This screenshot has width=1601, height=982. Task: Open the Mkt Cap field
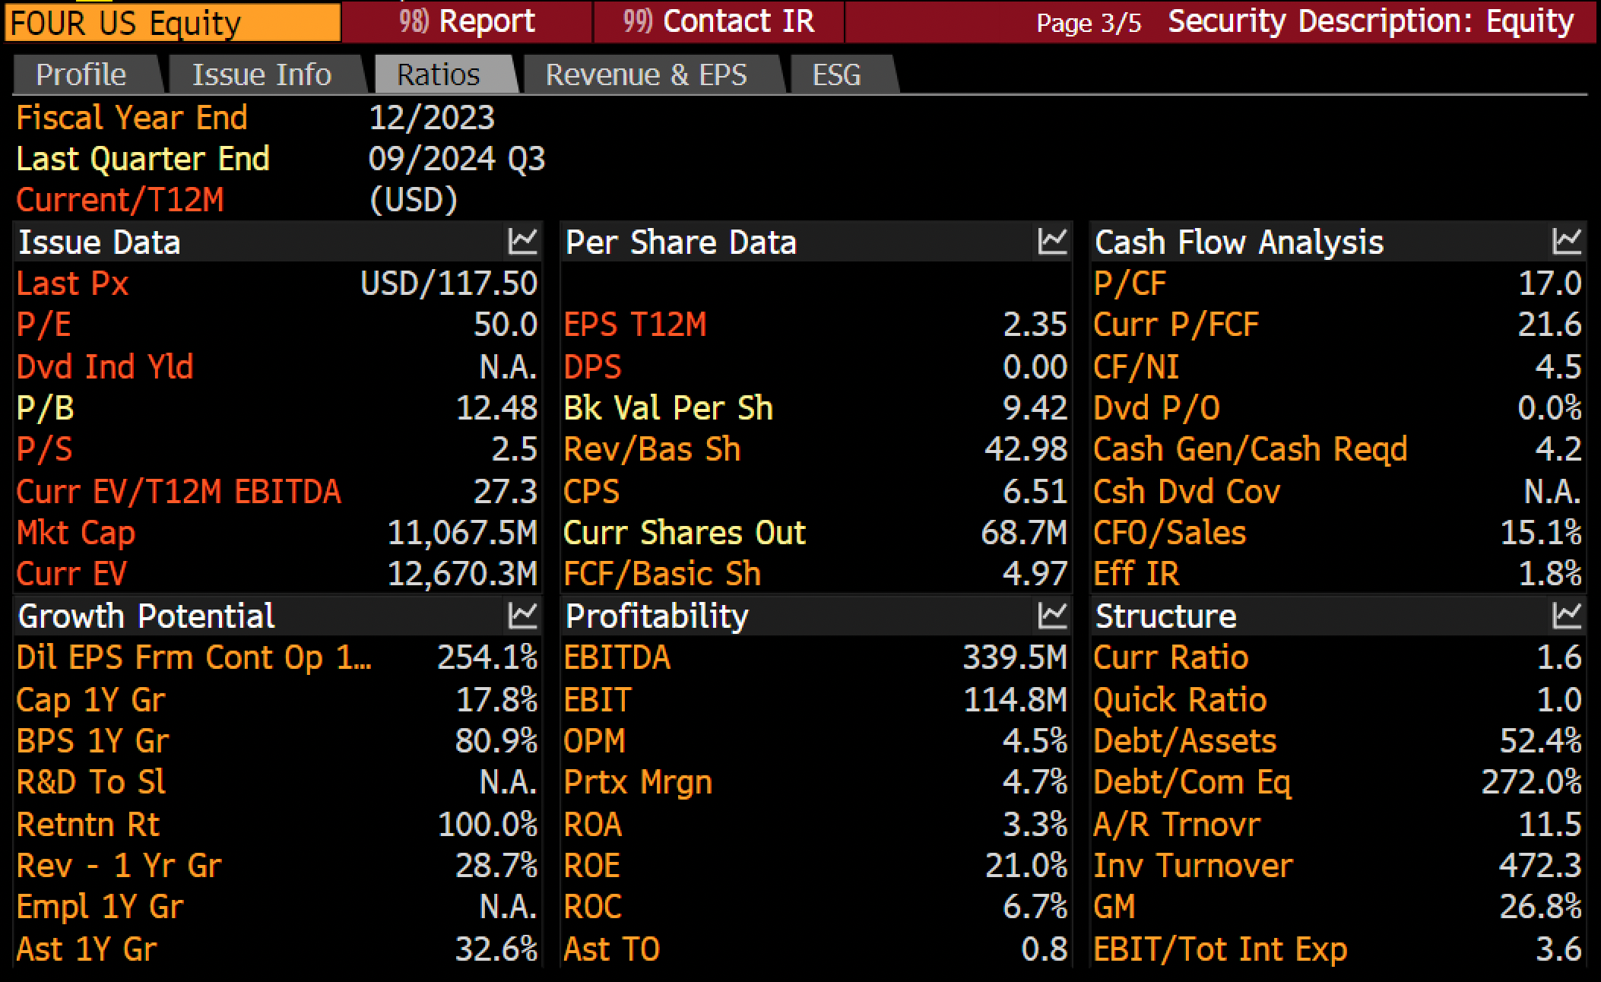coord(277,532)
